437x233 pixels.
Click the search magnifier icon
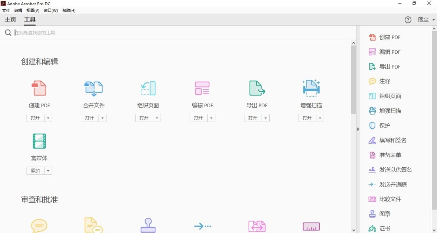point(8,33)
